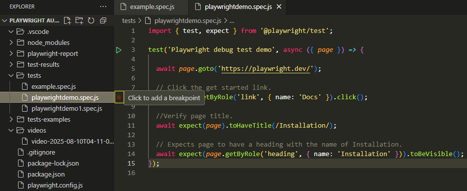Collapse all folders in Explorer
The image size is (467, 191).
[103, 20]
